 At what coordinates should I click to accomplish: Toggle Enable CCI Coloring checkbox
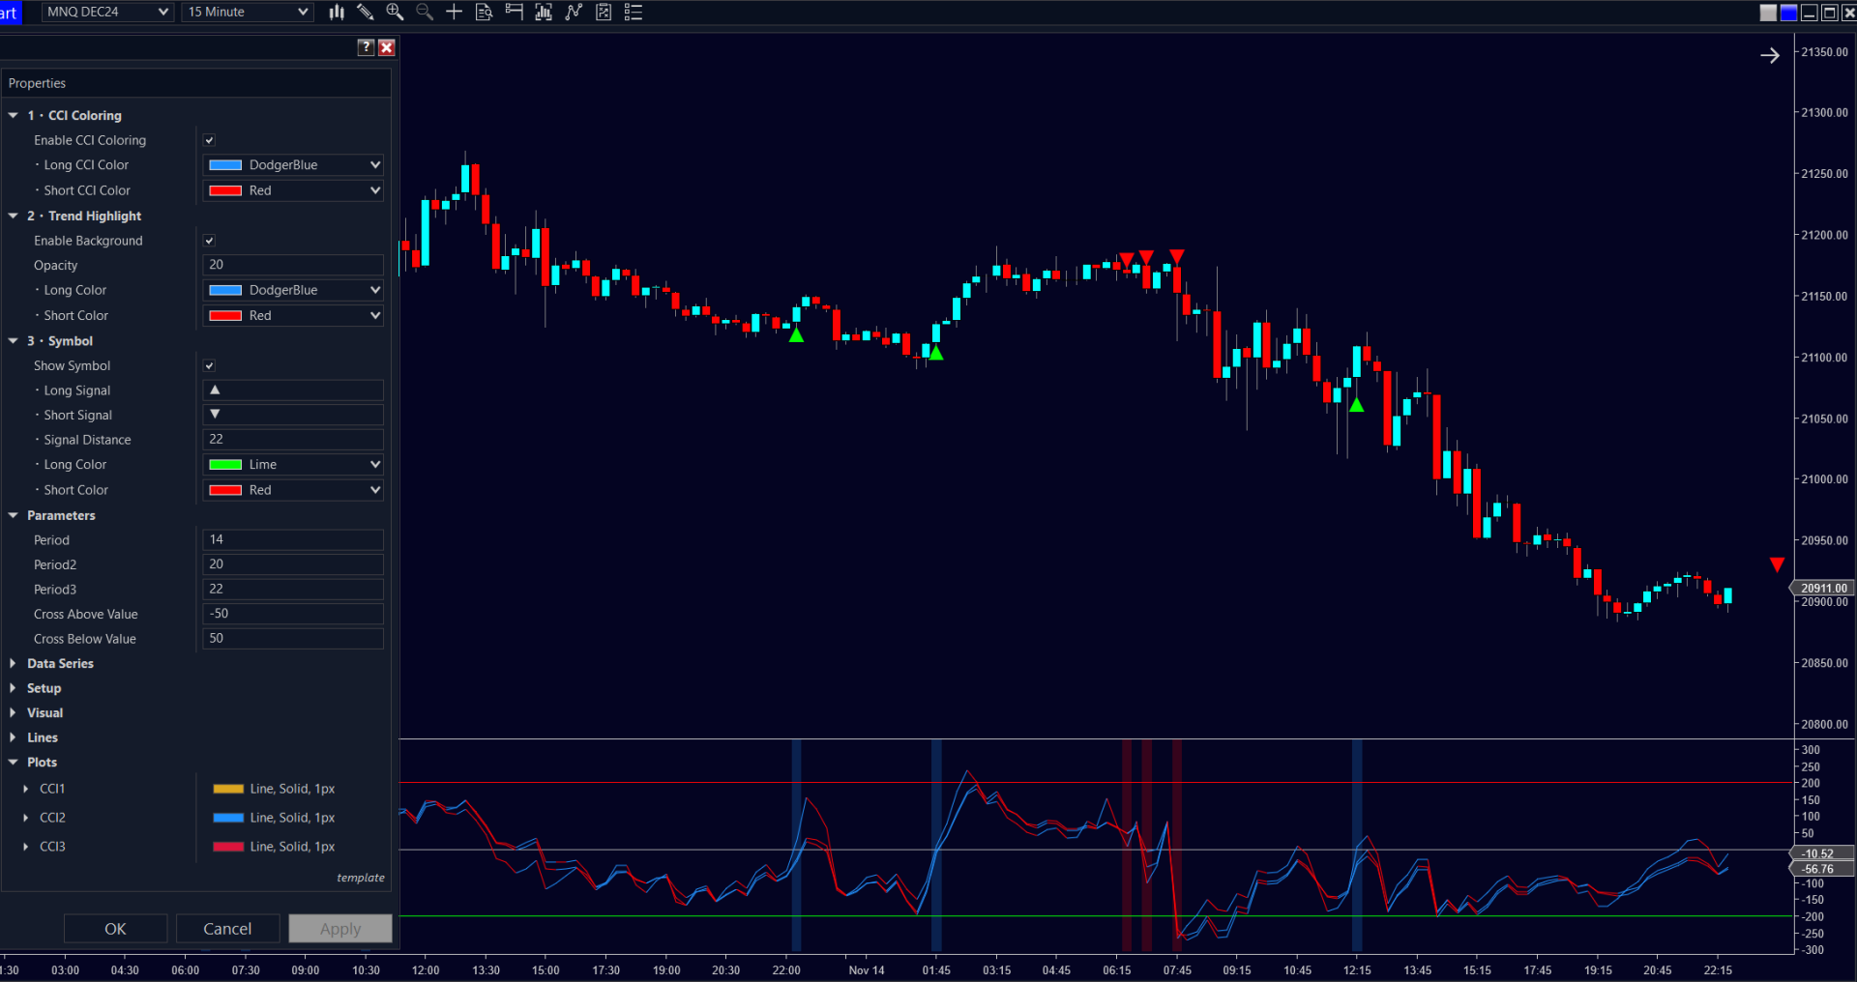point(209,140)
